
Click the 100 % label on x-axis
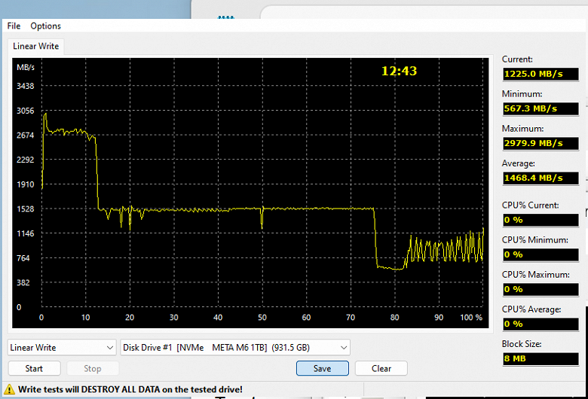(x=471, y=318)
